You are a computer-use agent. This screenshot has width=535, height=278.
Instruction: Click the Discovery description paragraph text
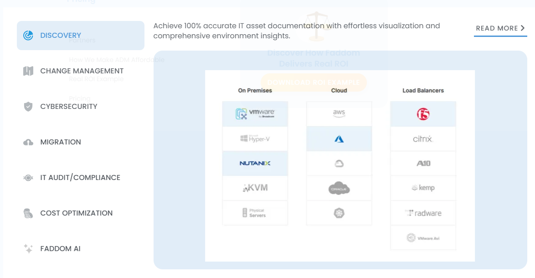297,31
